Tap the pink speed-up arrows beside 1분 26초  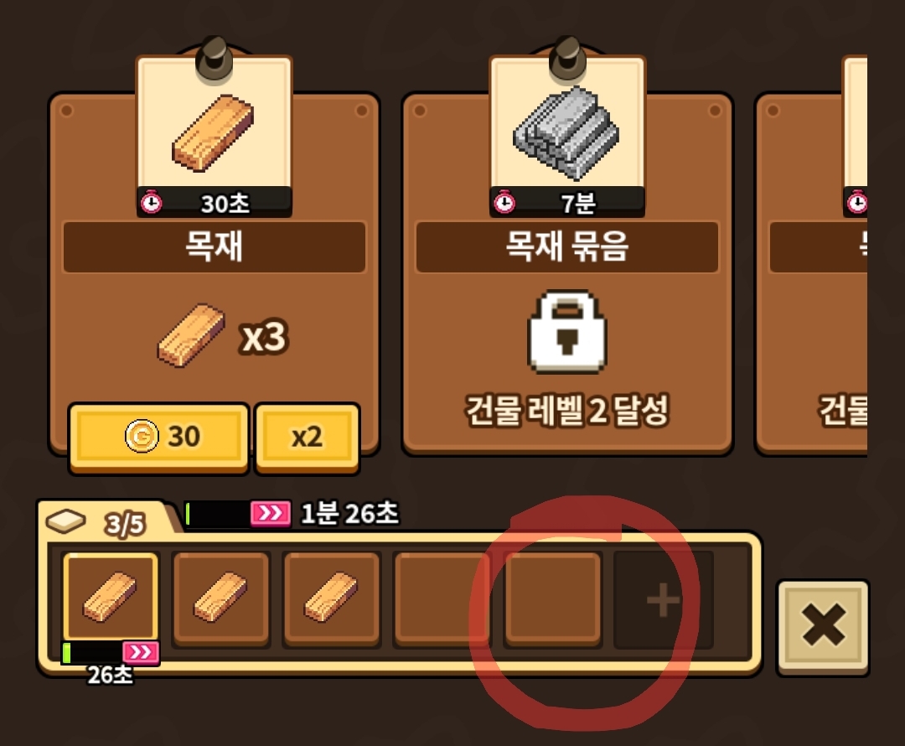click(270, 513)
